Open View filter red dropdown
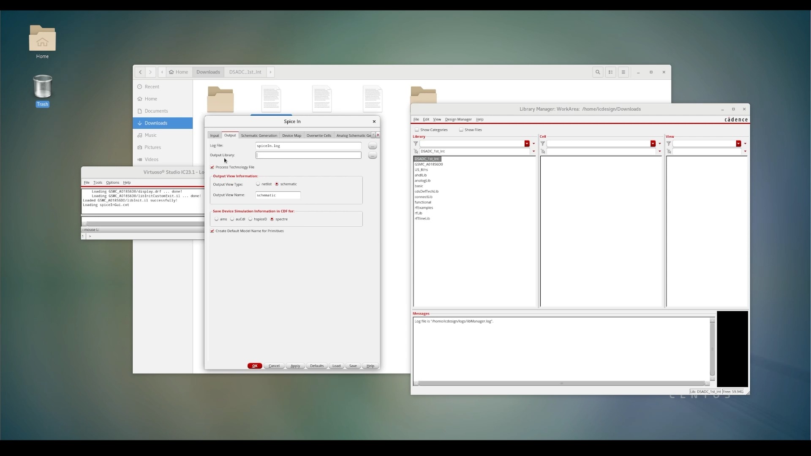Screen dimensions: 811x456 pos(738,144)
